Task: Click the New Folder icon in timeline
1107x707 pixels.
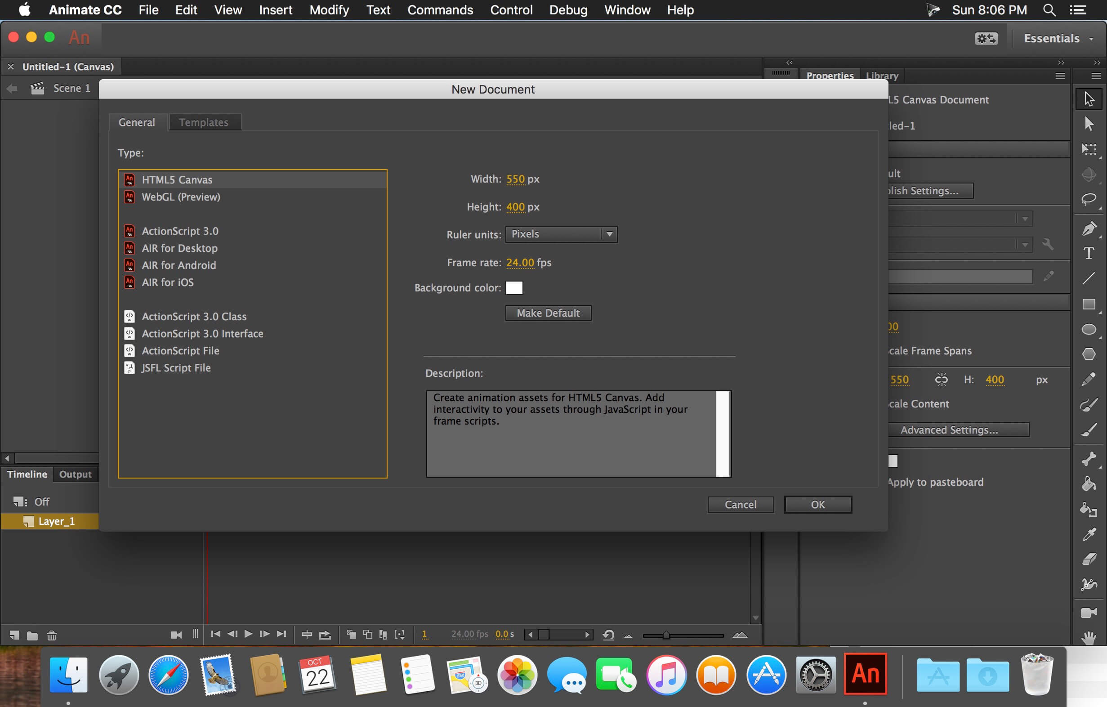Action: (x=32, y=636)
